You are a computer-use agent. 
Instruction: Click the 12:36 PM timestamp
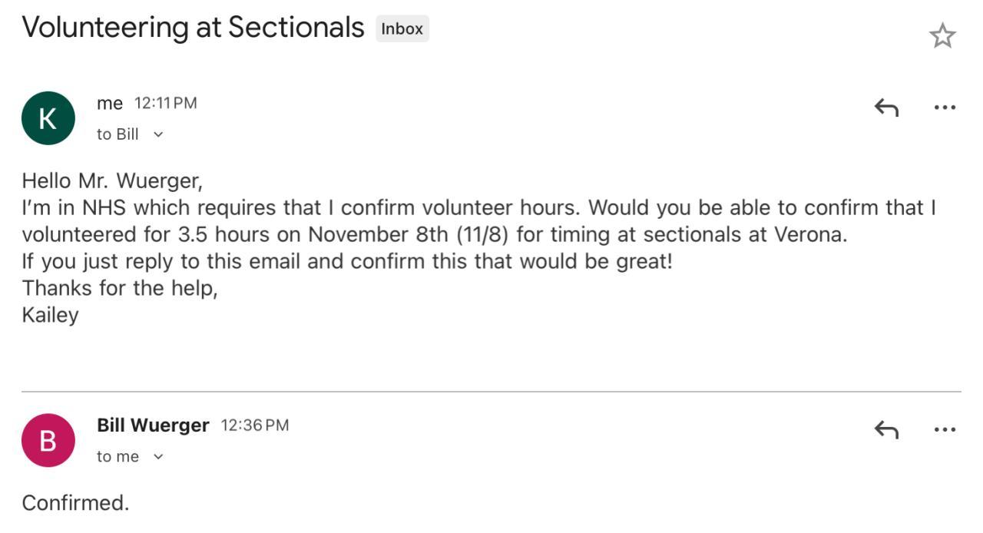point(255,425)
